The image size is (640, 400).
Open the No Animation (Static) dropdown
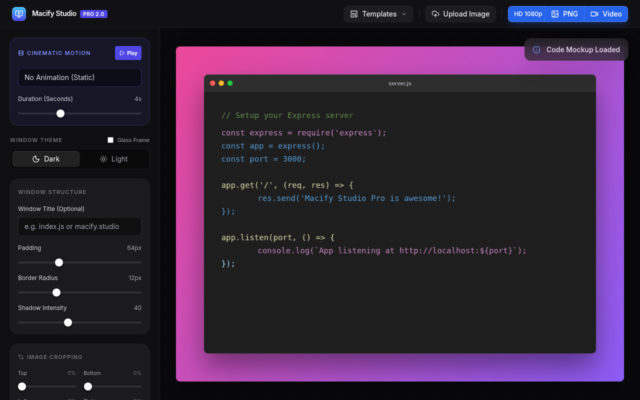[x=79, y=77]
